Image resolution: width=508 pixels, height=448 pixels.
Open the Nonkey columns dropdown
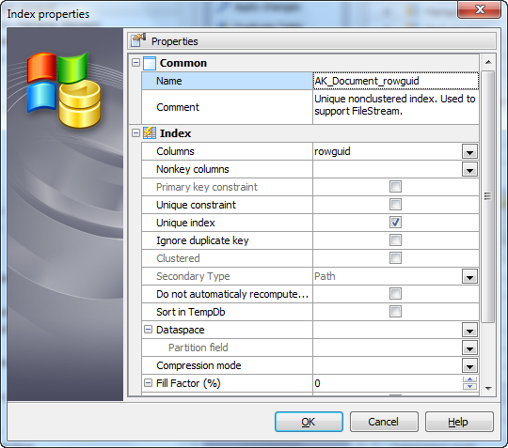(469, 169)
